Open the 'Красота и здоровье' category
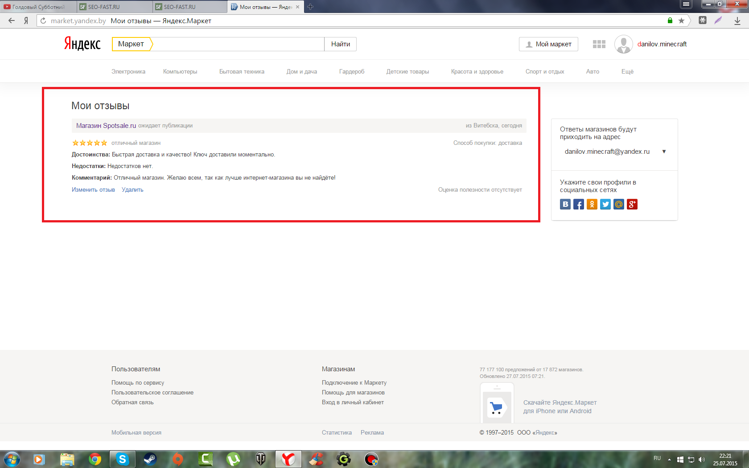 coord(477,71)
